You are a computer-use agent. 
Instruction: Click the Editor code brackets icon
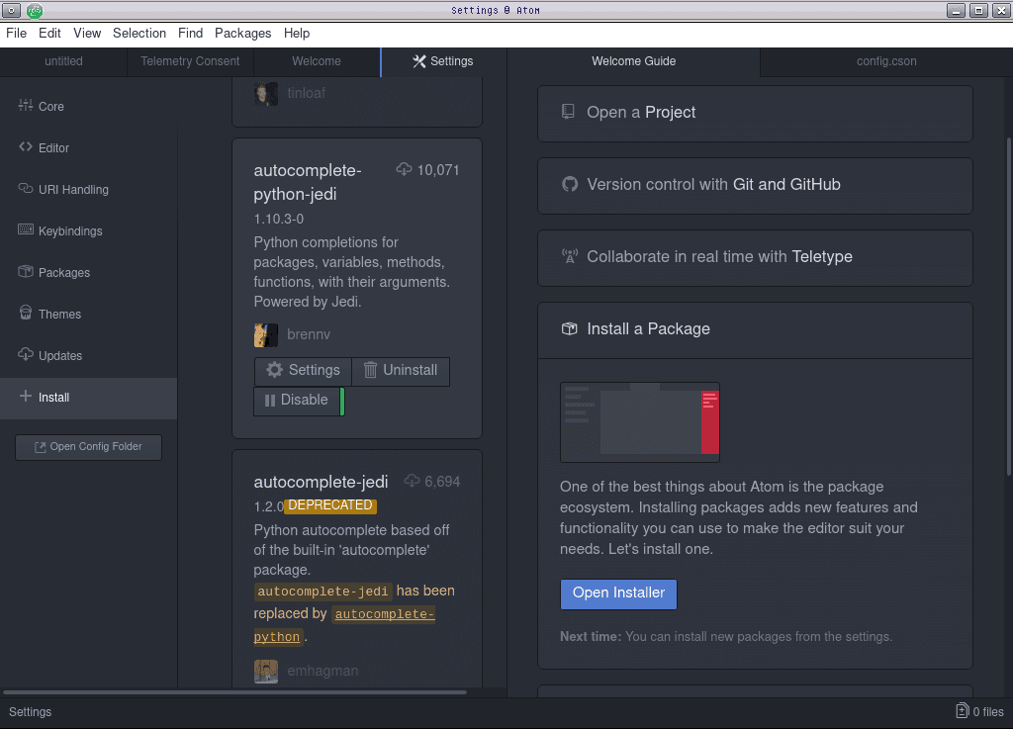[25, 147]
